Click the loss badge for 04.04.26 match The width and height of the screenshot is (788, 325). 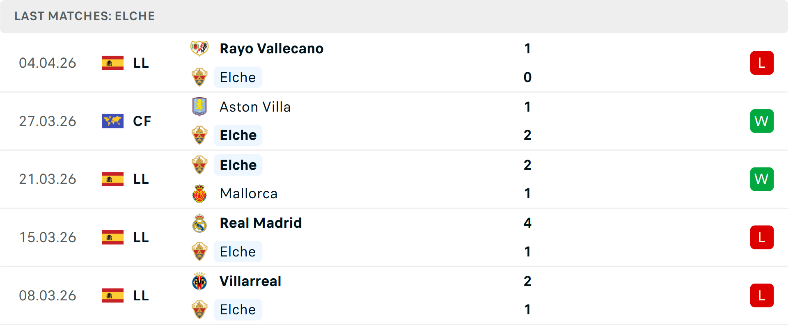[762, 63]
